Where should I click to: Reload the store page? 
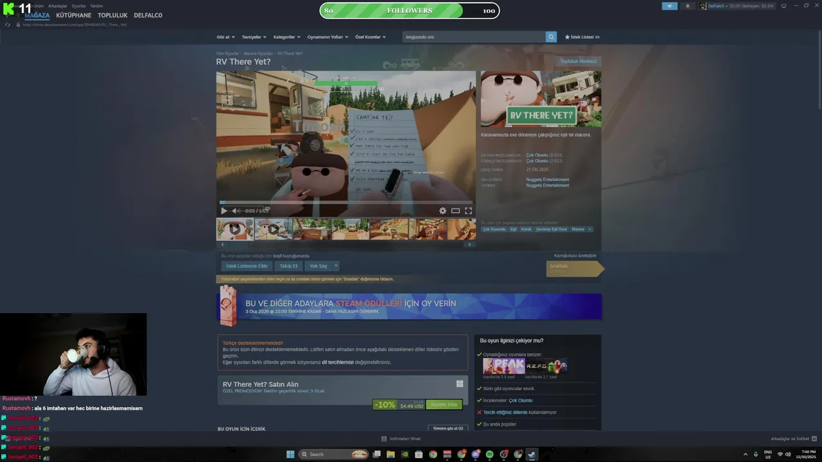coord(8,24)
